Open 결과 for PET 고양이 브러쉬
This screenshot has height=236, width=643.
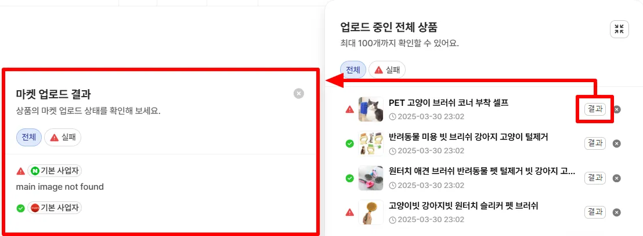tap(595, 109)
